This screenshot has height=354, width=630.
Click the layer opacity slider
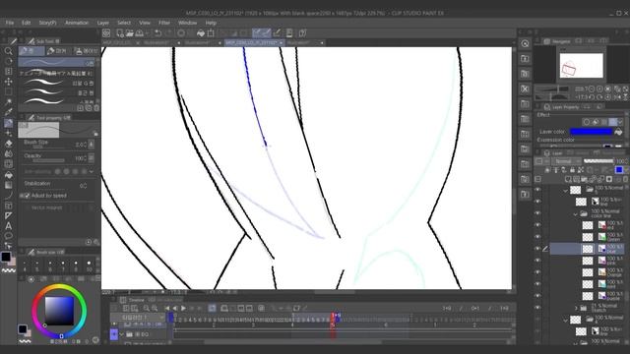(x=598, y=161)
